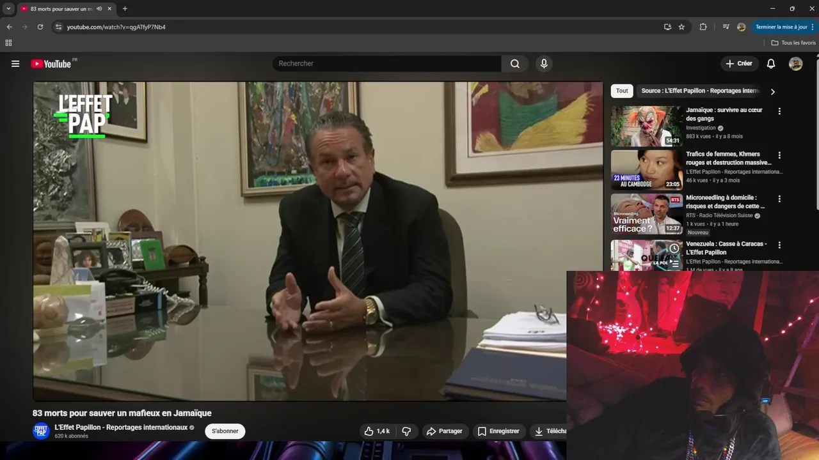Click the video player to pause
Viewport: 819px width, 460px height.
click(318, 241)
